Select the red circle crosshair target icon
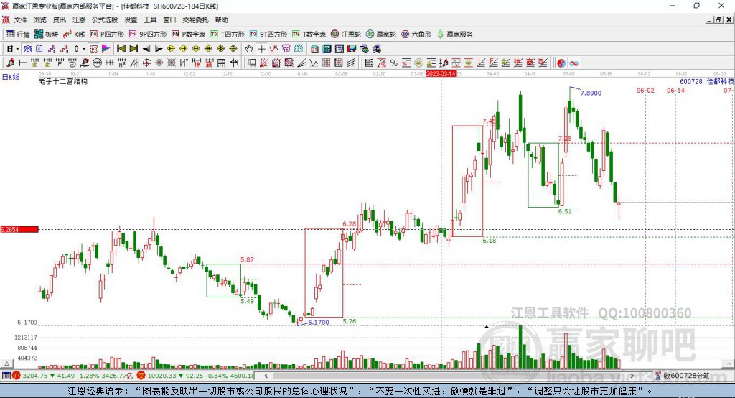Viewport: 735px width, 398px height. [146, 63]
